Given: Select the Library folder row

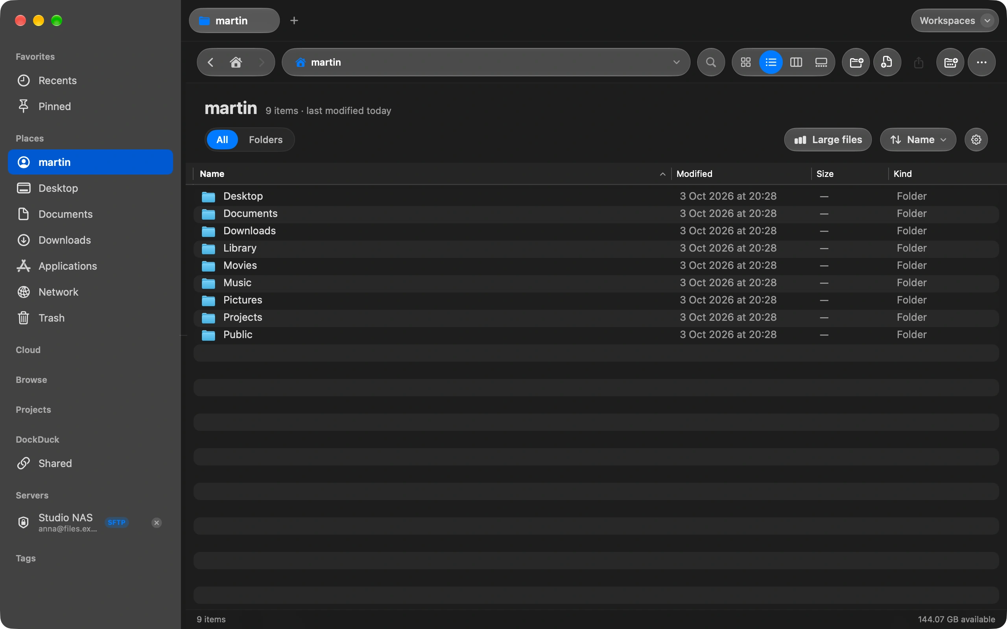Looking at the screenshot, I should click(596, 248).
